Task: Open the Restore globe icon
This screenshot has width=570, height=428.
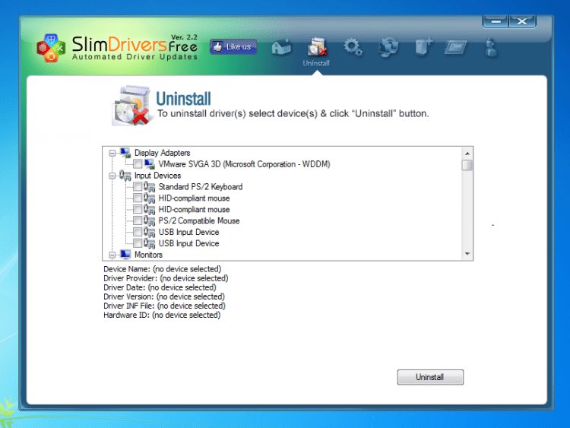Action: (x=388, y=47)
